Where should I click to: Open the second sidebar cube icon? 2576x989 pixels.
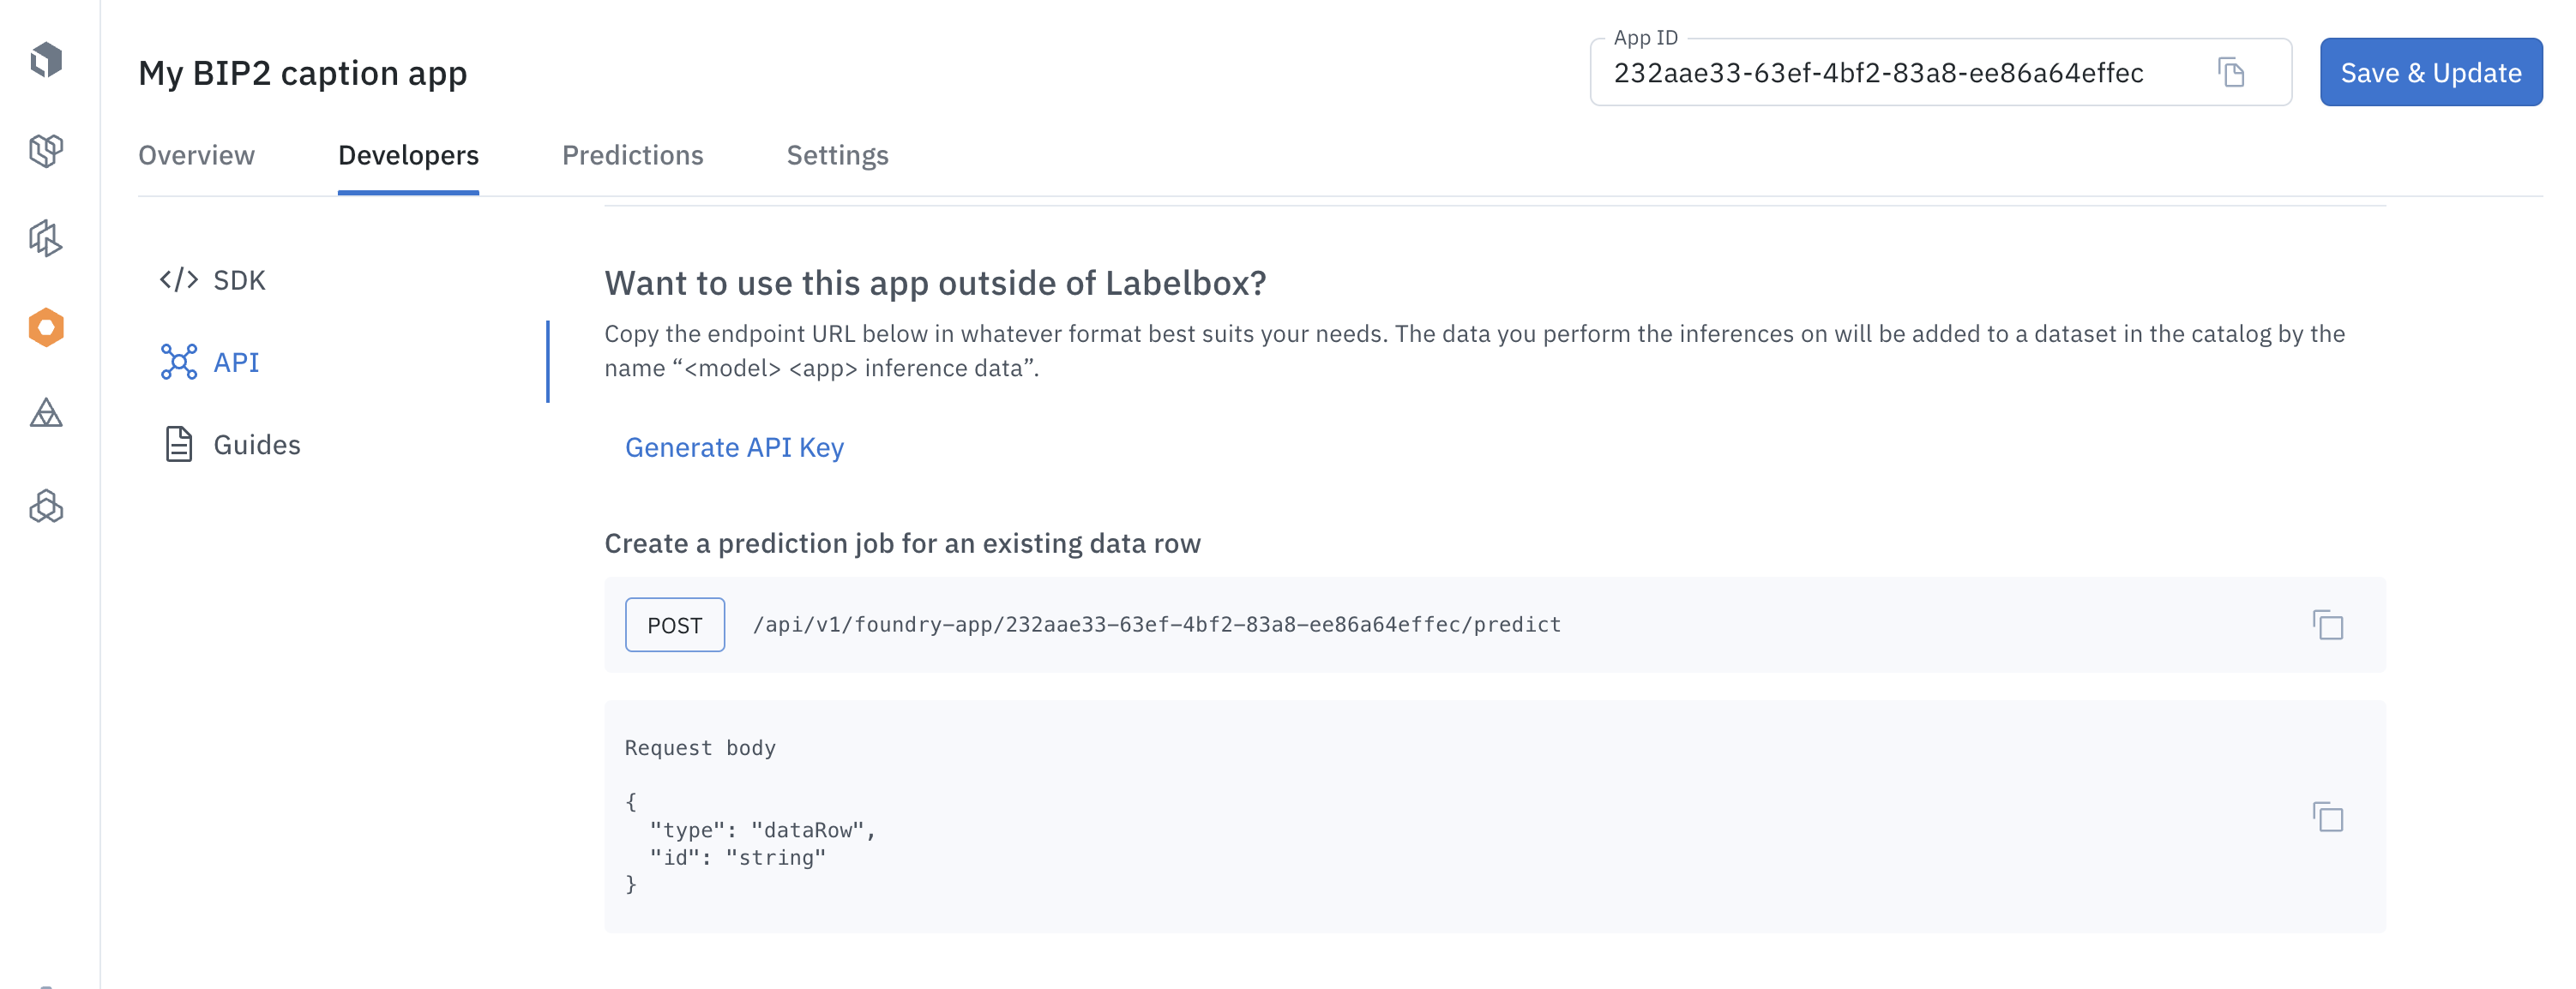tap(46, 150)
